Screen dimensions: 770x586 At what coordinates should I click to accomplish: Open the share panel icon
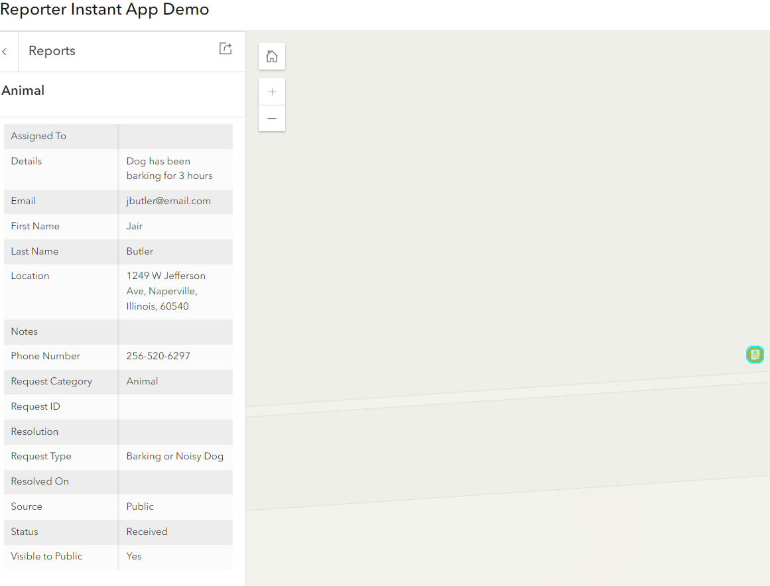[x=225, y=48]
